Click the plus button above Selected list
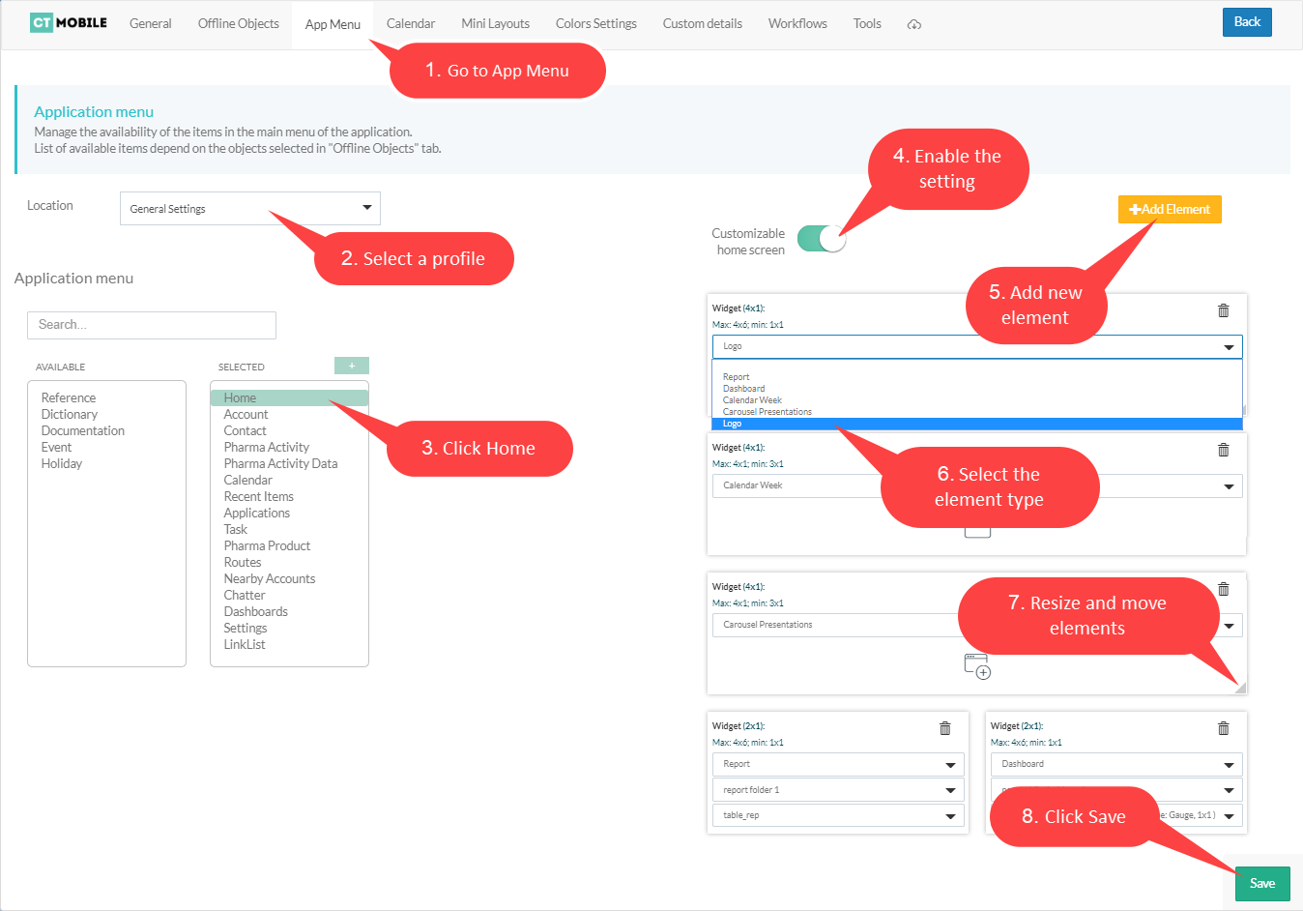The width and height of the screenshot is (1303, 911). (x=352, y=366)
